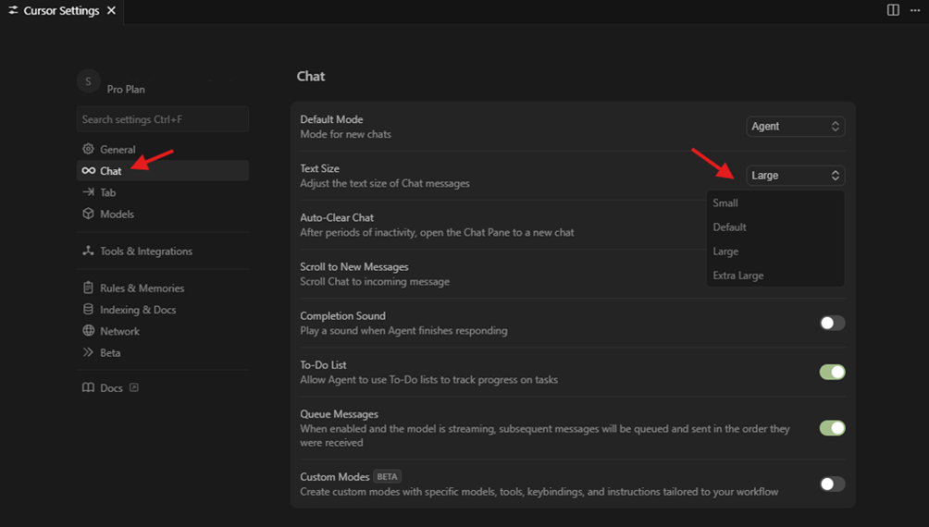
Task: Go to Rules & Memories settings
Action: (162, 288)
